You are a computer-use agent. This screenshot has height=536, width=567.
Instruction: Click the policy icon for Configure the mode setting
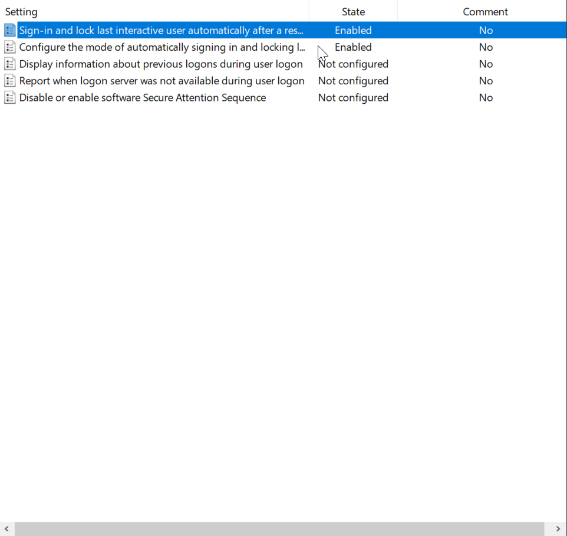coord(9,47)
